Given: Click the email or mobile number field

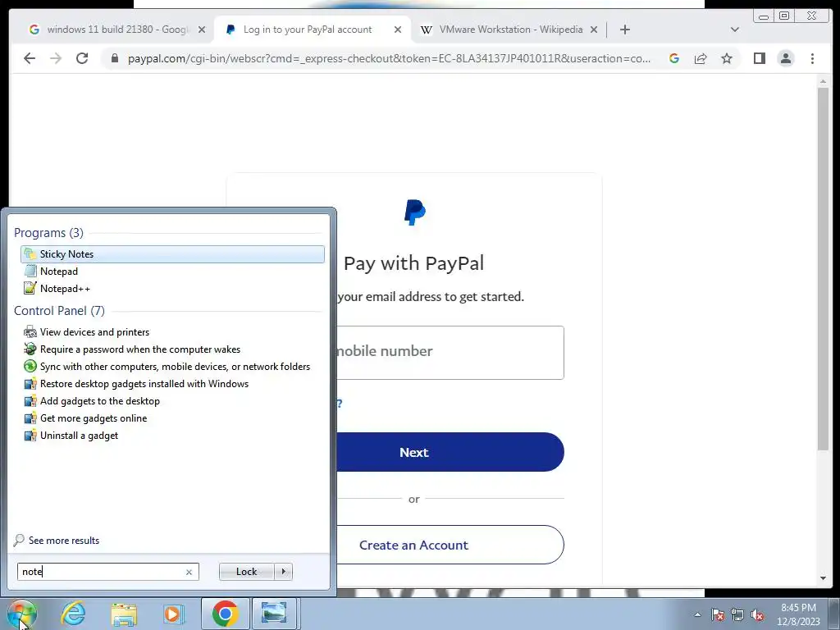Looking at the screenshot, I should [x=450, y=352].
